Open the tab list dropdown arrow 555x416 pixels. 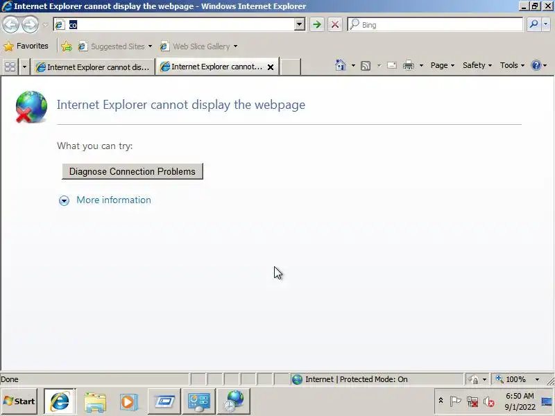[24, 67]
